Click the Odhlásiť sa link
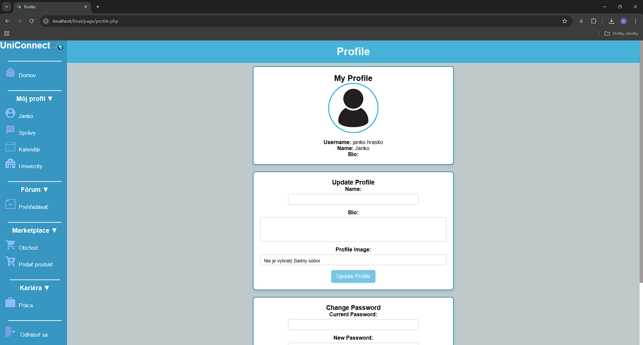Viewport: 643px width, 345px height. tap(34, 335)
